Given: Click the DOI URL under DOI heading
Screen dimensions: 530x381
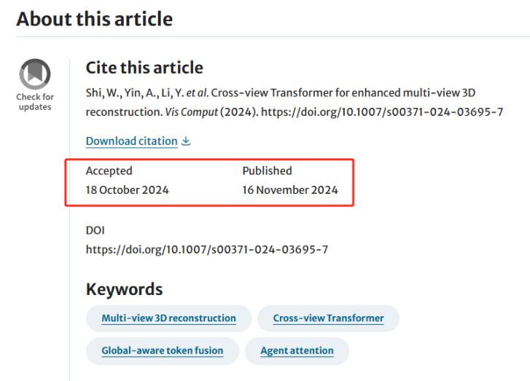Looking at the screenshot, I should tap(207, 250).
